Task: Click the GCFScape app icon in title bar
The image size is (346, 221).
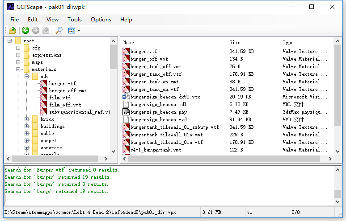Action: 11,7
